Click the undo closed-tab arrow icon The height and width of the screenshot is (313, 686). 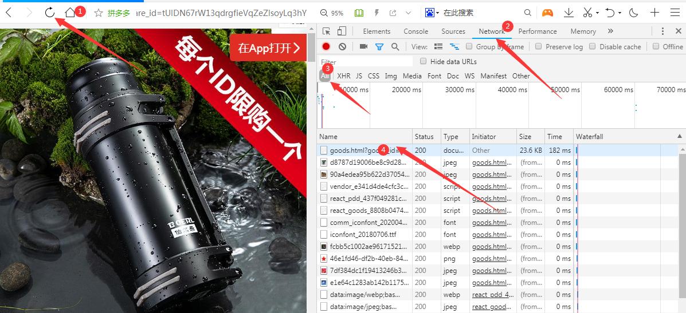pyautogui.click(x=610, y=13)
